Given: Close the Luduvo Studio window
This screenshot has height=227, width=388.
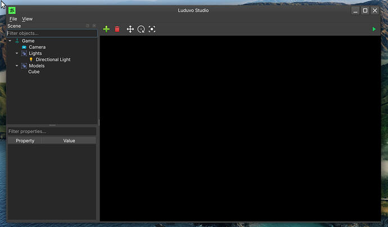Looking at the screenshot, I should [375, 10].
